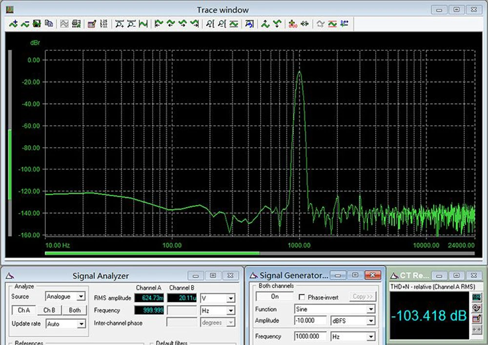This screenshot has height=345, width=488.
Task: Enable the Phase-invert checkbox
Action: click(301, 297)
